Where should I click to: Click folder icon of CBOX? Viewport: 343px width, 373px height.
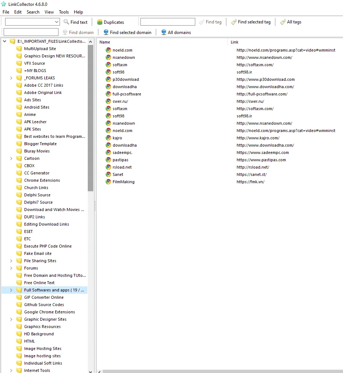[19, 166]
